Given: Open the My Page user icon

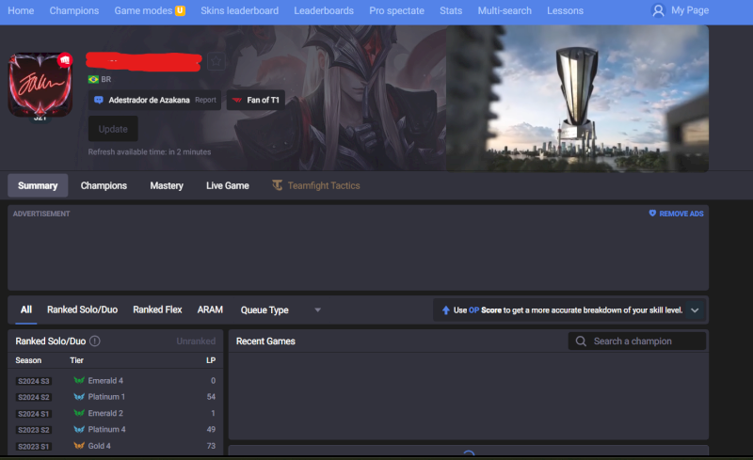Looking at the screenshot, I should coord(658,10).
